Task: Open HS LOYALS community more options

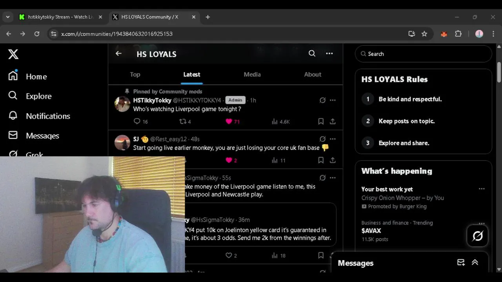Action: tap(329, 54)
